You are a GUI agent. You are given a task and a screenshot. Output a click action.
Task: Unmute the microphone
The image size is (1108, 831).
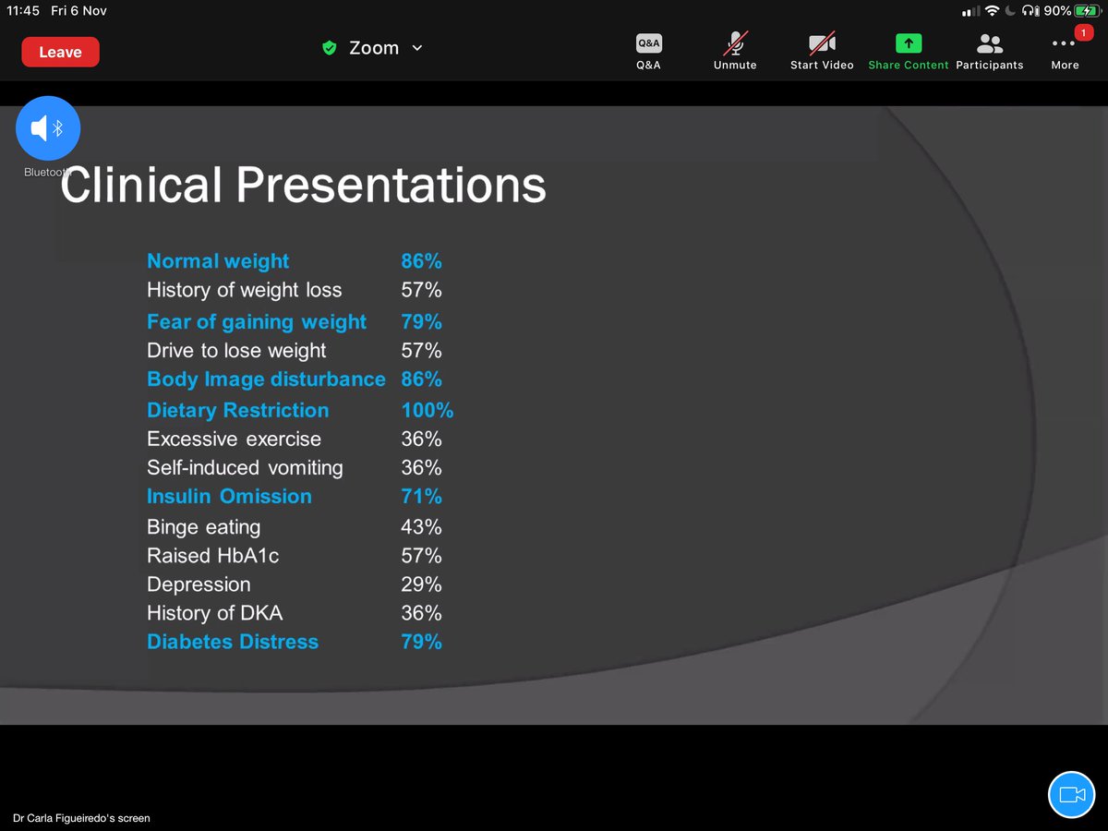(735, 52)
